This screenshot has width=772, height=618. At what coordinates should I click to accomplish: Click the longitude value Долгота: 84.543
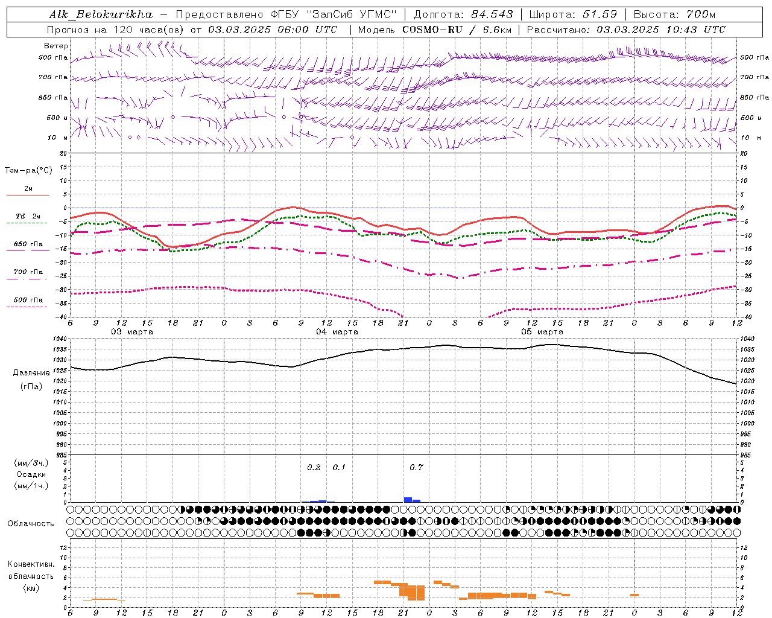pos(463,14)
